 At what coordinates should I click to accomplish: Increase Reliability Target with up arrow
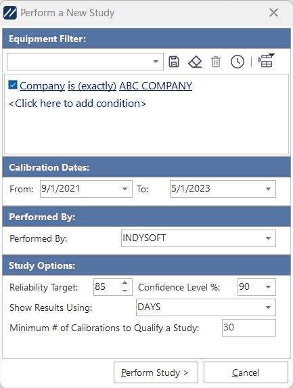click(125, 282)
